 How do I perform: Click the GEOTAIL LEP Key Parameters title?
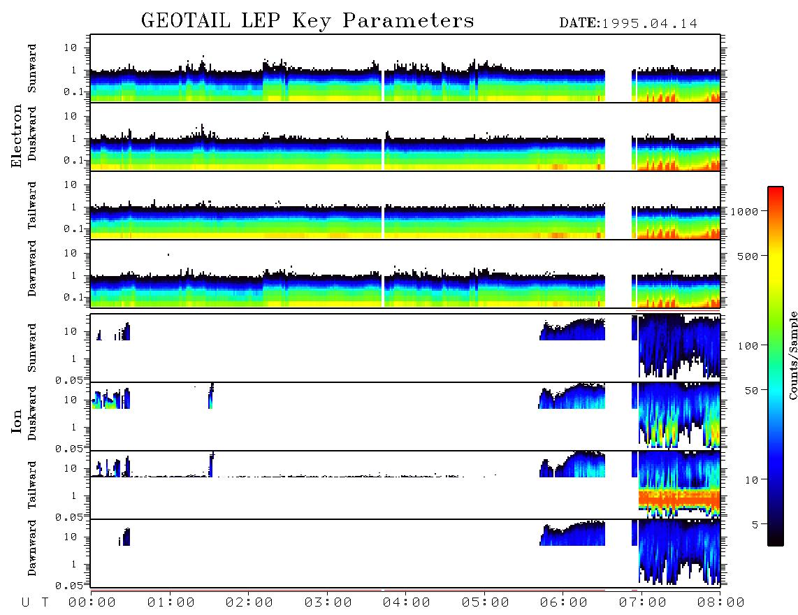(x=307, y=21)
